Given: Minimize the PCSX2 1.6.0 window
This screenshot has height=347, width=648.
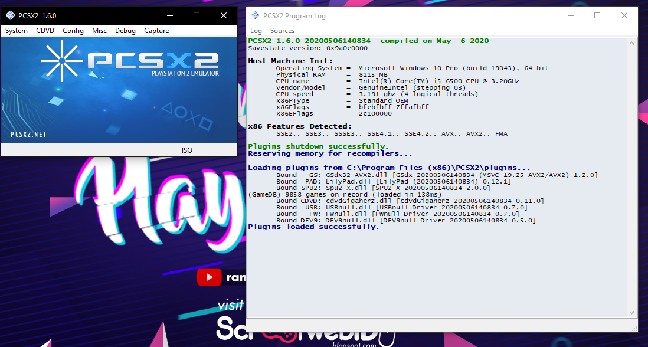Looking at the screenshot, I should click(x=170, y=16).
